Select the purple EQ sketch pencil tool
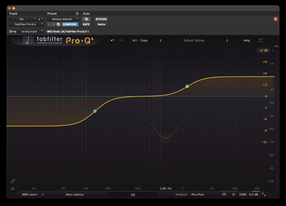This screenshot has height=206, width=286. point(13,181)
